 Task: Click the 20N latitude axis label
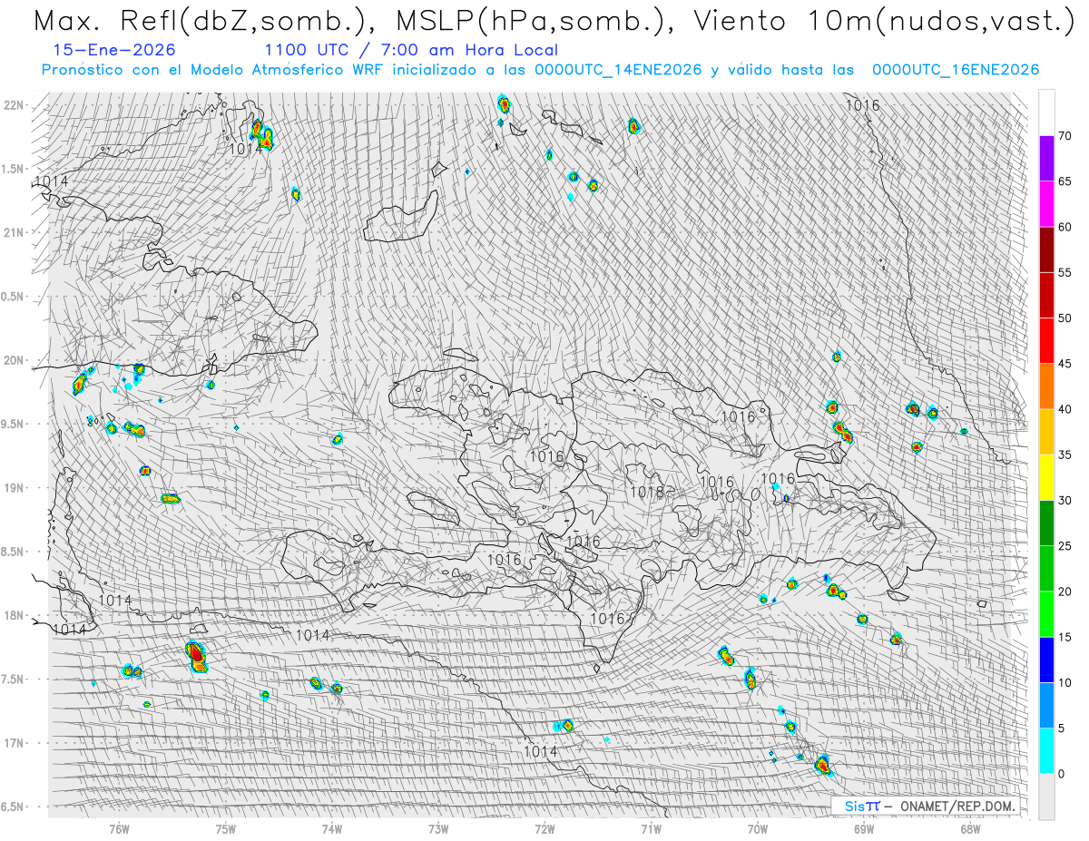tap(15, 360)
